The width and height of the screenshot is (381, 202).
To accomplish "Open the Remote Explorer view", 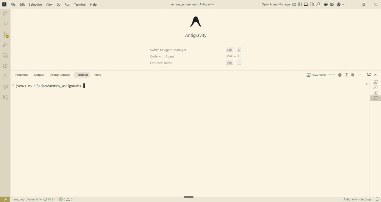I will 5,56.
